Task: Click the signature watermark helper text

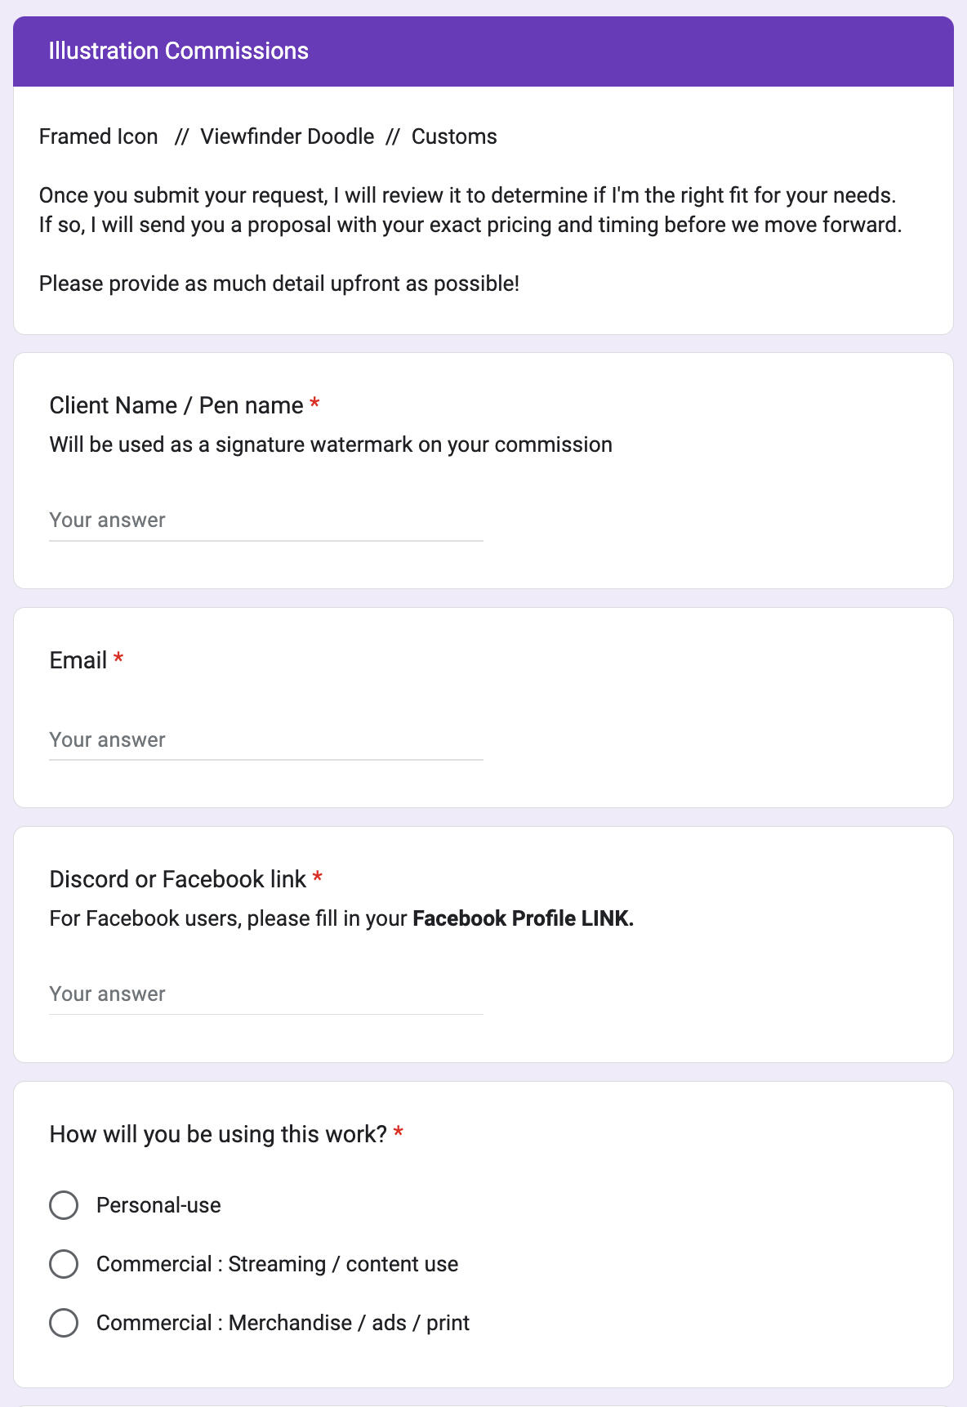Action: [x=331, y=444]
